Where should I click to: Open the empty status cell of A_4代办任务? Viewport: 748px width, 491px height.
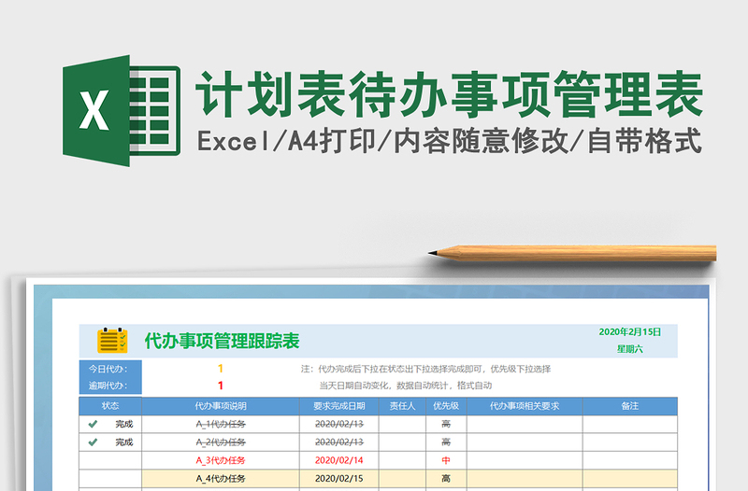110,478
